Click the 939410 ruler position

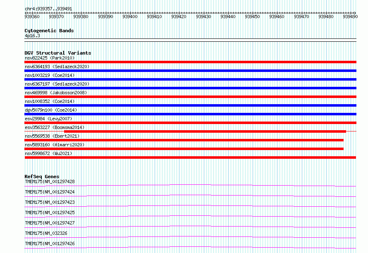[154, 17]
